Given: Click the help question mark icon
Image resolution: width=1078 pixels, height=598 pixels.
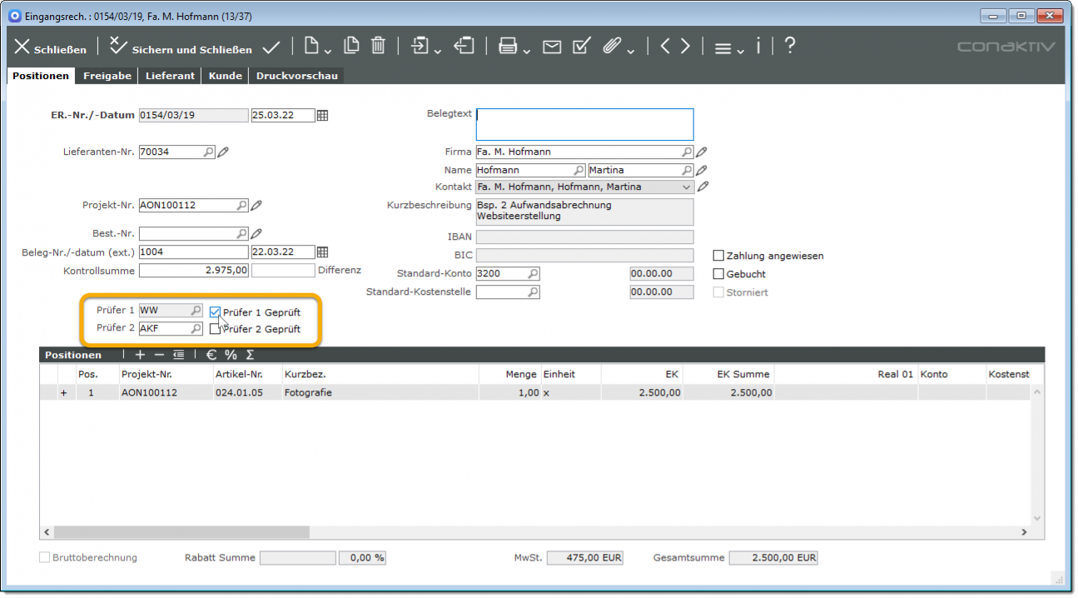Looking at the screenshot, I should [x=790, y=46].
